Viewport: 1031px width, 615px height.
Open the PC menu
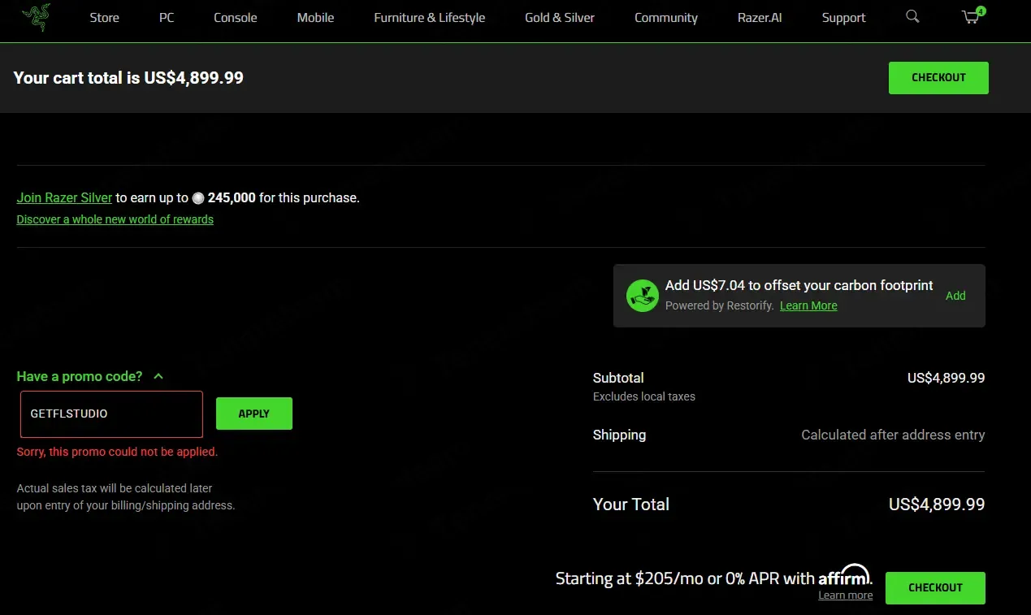click(x=167, y=17)
